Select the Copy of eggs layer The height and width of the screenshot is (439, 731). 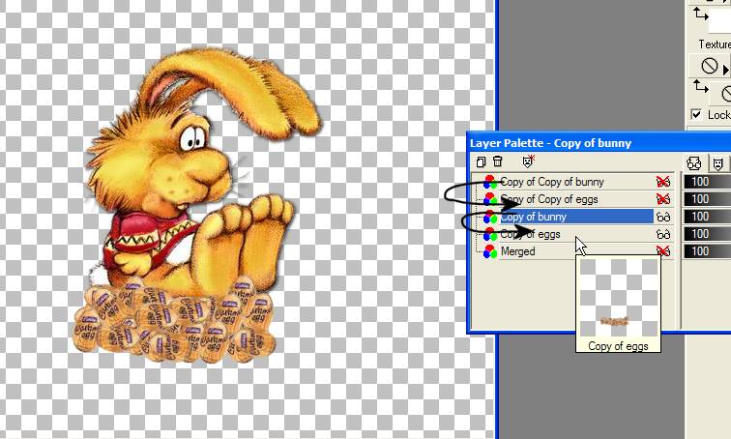[531, 234]
